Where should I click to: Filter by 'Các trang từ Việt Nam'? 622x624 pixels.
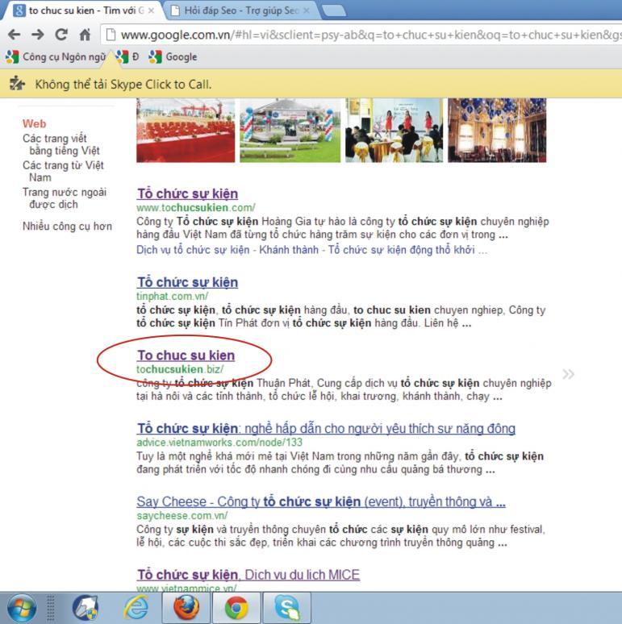click(63, 171)
